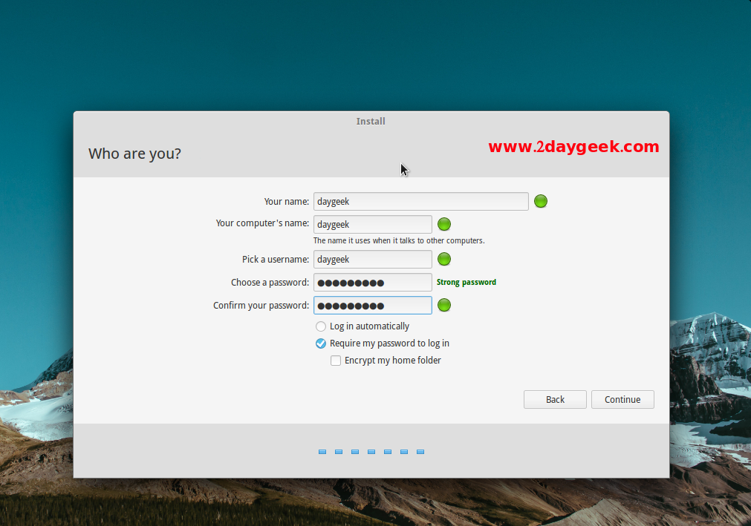The image size is (751, 526).
Task: Click the Install window title bar
Action: point(371,121)
